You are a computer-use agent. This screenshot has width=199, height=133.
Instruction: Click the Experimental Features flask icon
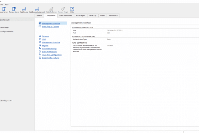40,58
